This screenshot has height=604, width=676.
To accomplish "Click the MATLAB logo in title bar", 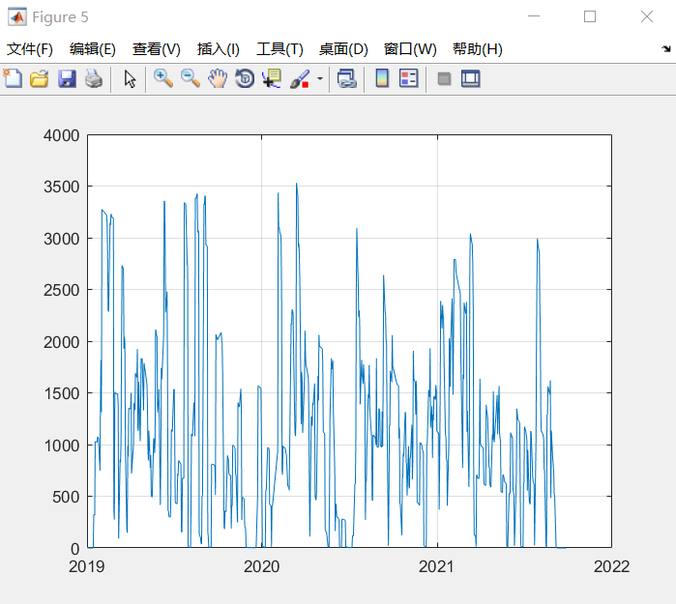I will [17, 16].
